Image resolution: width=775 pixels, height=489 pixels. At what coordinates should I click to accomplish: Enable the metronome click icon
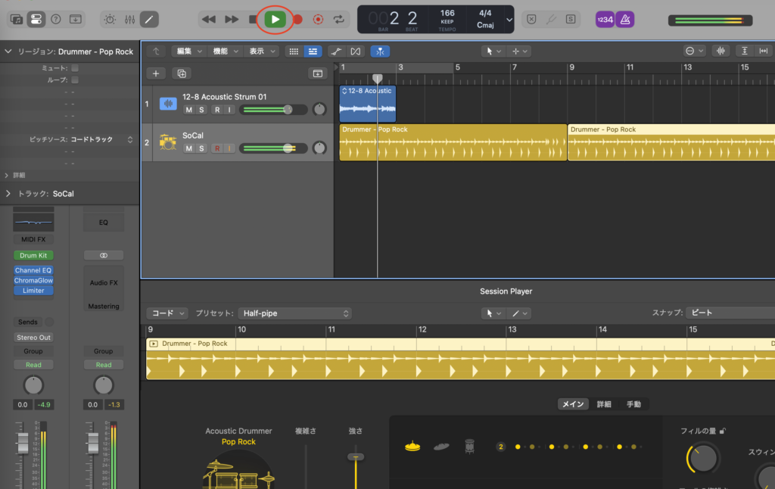(x=625, y=19)
